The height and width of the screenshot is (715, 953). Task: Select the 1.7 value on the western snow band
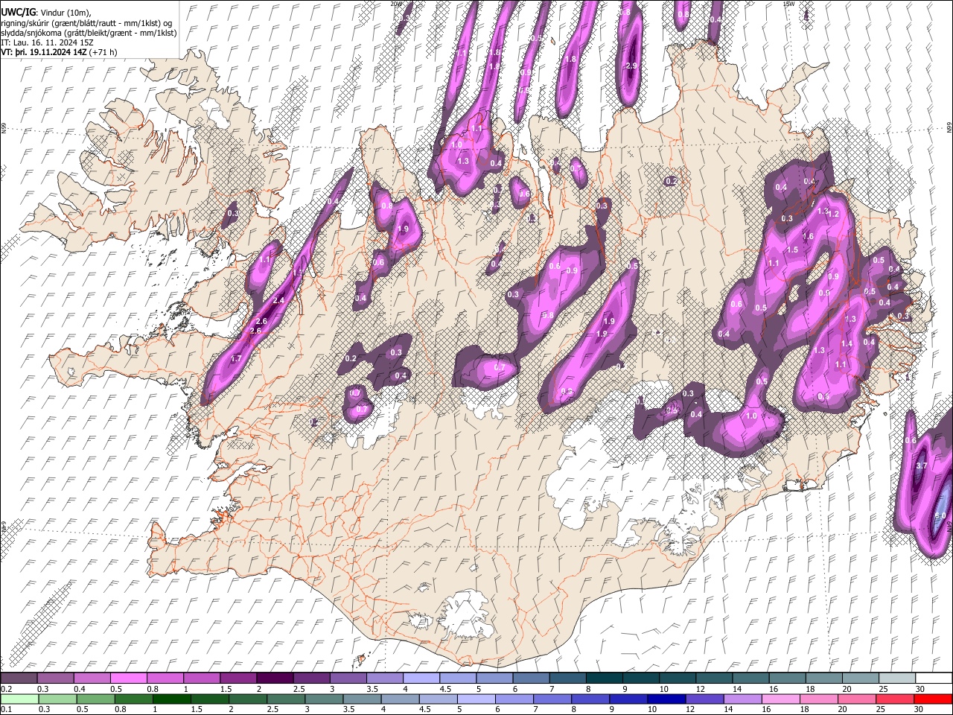point(237,358)
